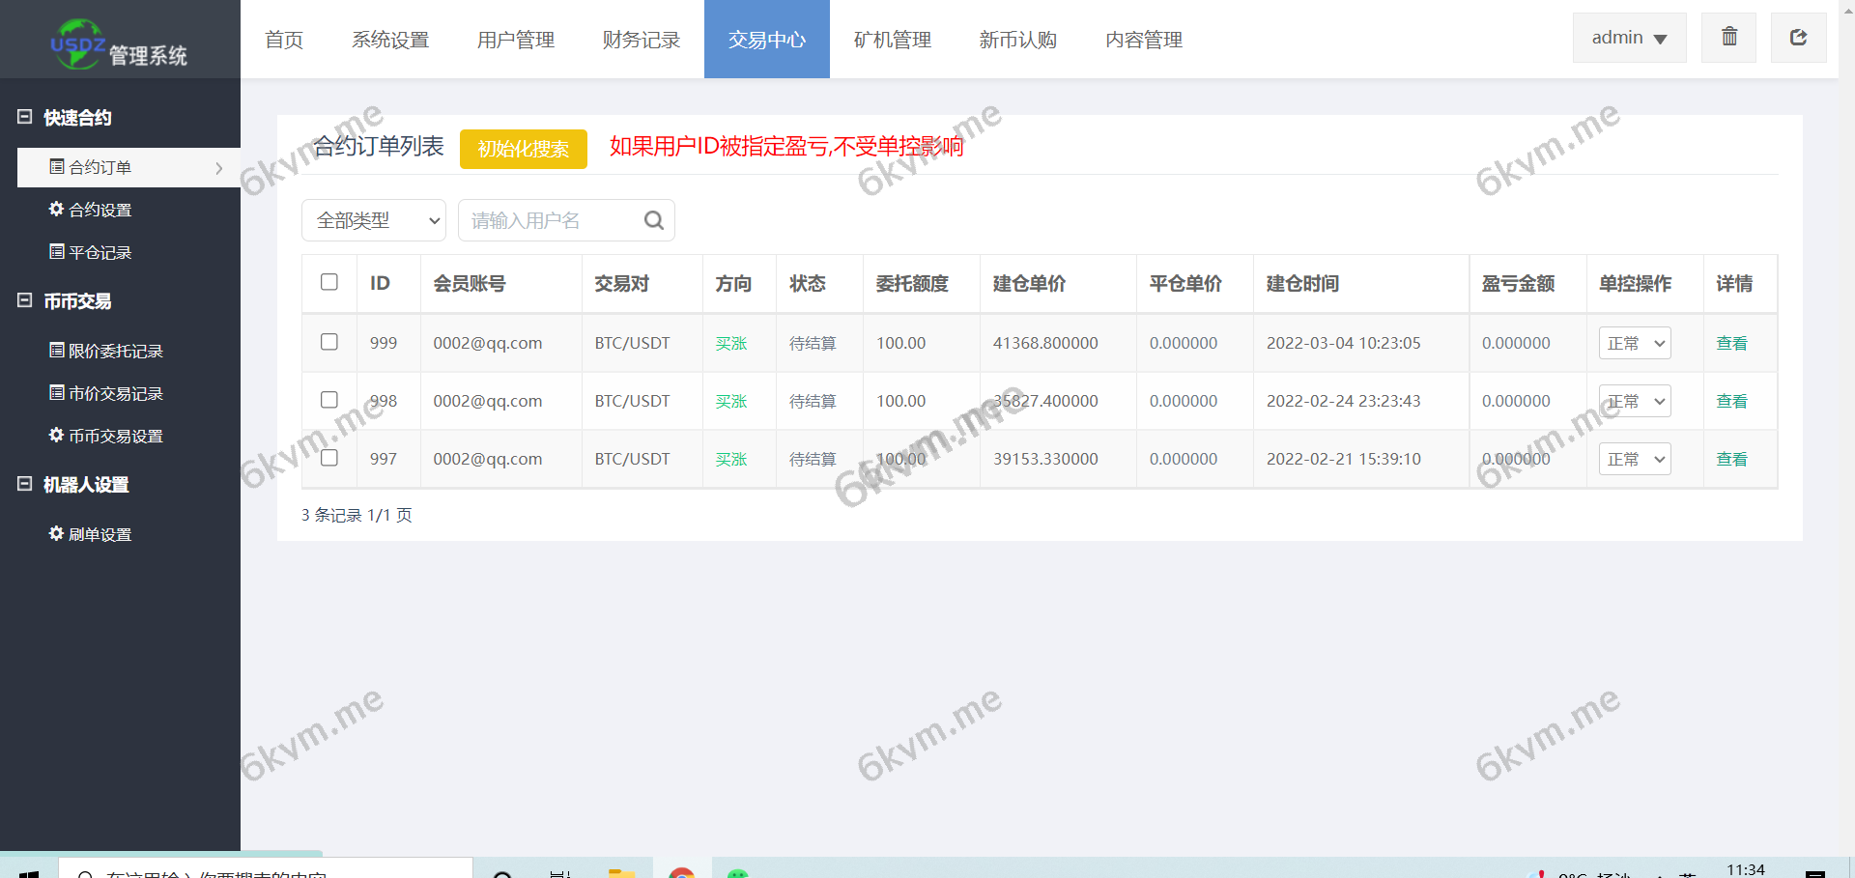Open 合约设置 via its gear icon

(55, 210)
